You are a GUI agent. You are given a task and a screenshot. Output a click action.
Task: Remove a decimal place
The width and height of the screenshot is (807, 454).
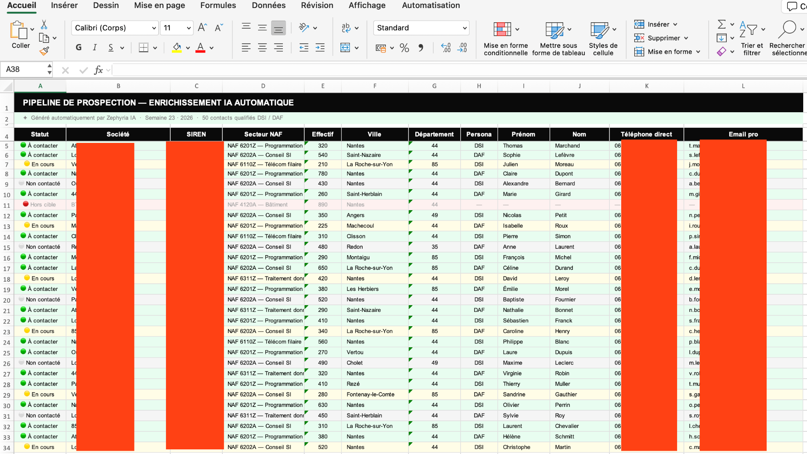click(462, 48)
